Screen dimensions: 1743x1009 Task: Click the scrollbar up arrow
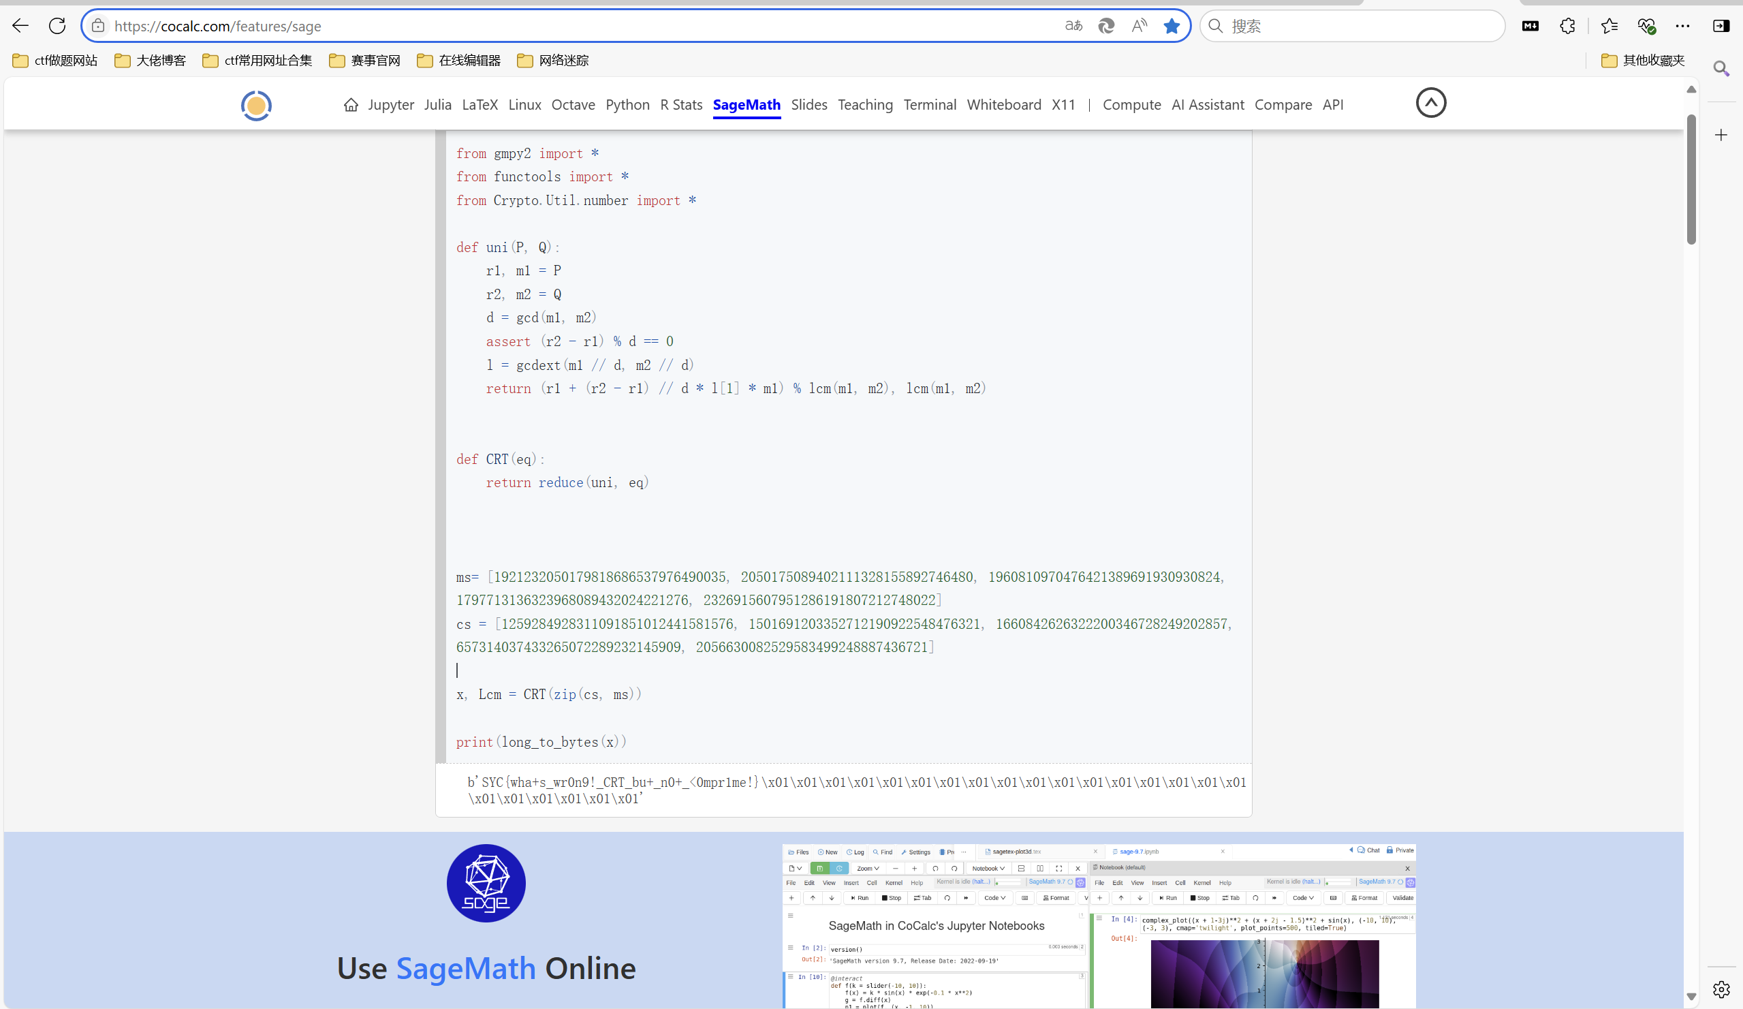tap(1691, 89)
